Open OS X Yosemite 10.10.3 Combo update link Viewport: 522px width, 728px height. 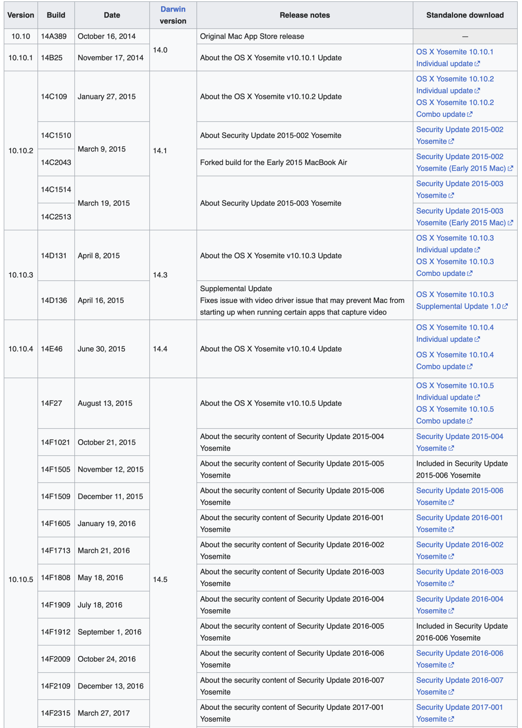click(x=455, y=268)
